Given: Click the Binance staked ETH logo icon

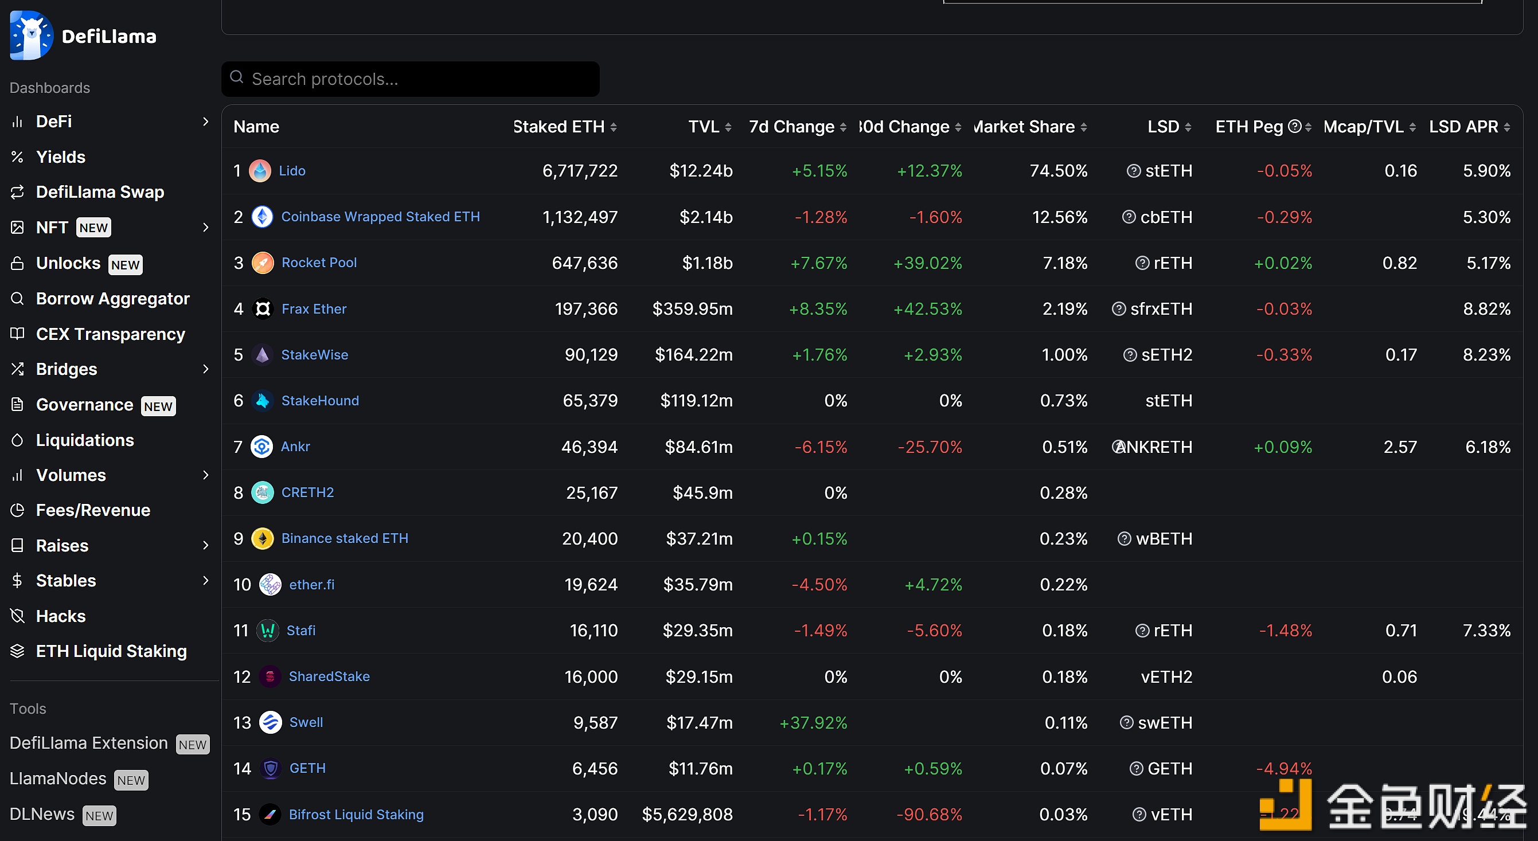Looking at the screenshot, I should click(262, 539).
